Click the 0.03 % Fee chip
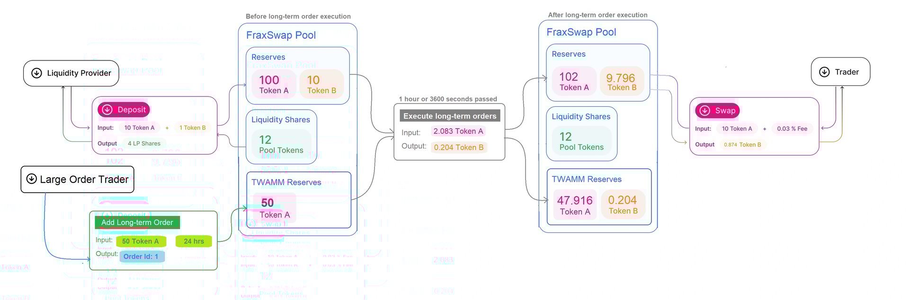Viewport: 909px width, 300px height. point(792,129)
